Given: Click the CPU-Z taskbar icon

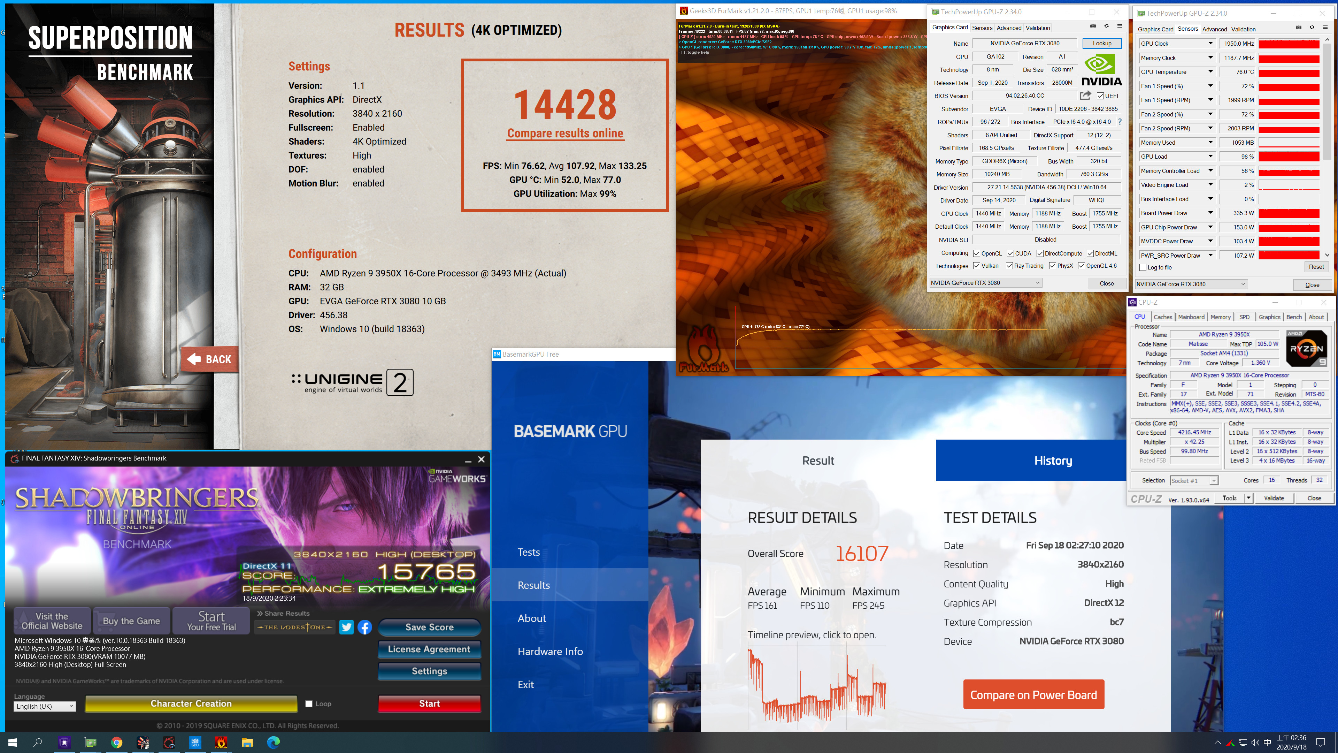Looking at the screenshot, I should [64, 742].
